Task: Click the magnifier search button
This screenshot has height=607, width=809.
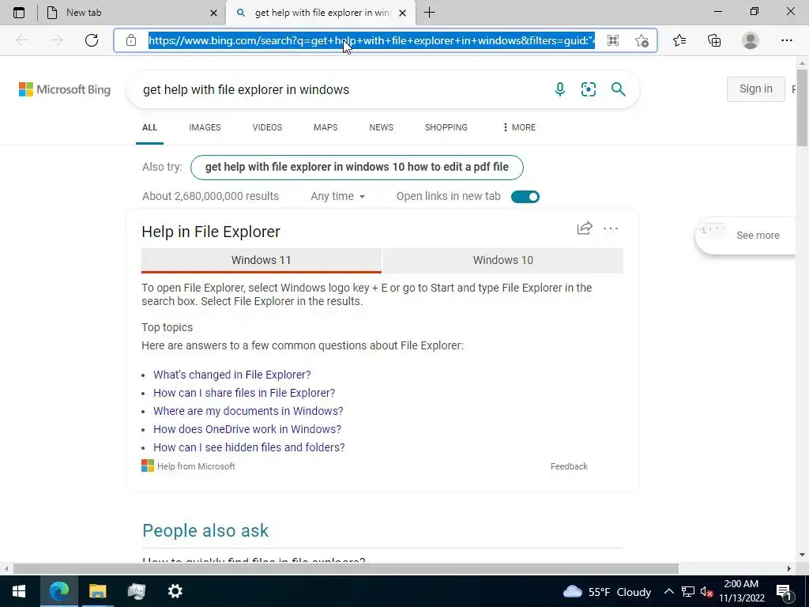Action: (618, 89)
